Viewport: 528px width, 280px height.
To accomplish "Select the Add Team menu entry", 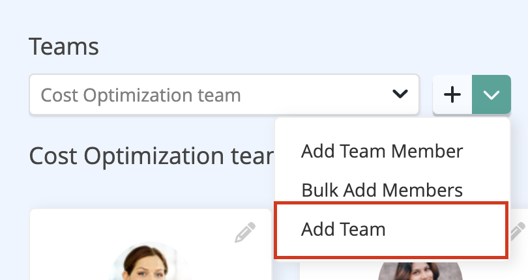I will 391,230.
